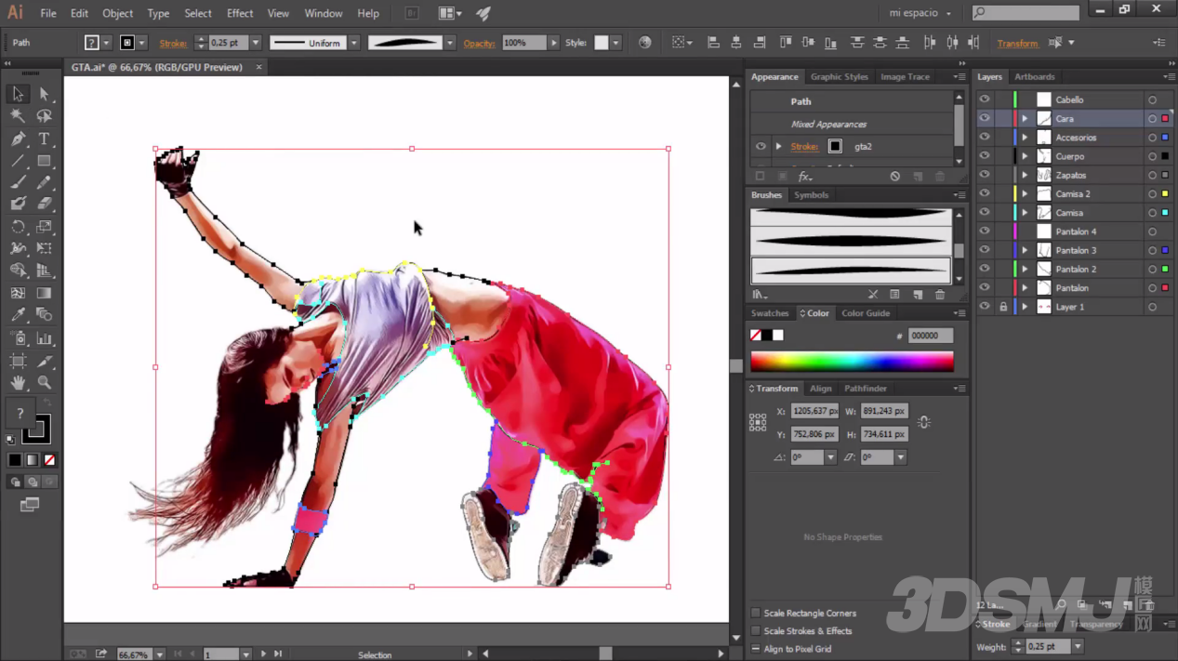
Task: Open the Effect menu
Action: pos(239,14)
